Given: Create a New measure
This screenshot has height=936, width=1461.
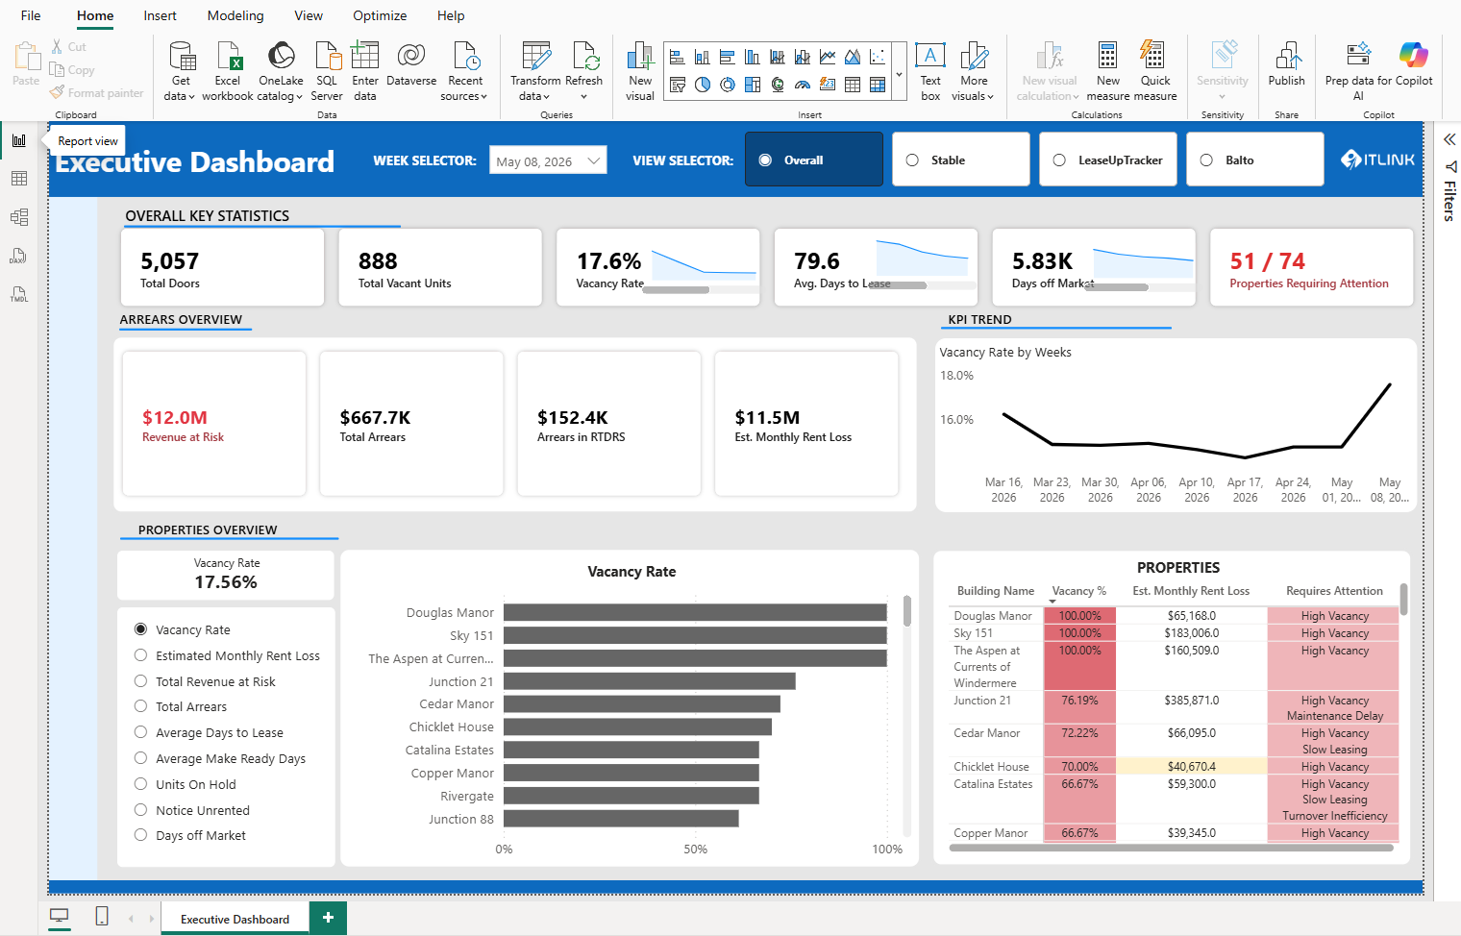Looking at the screenshot, I should (x=1107, y=71).
